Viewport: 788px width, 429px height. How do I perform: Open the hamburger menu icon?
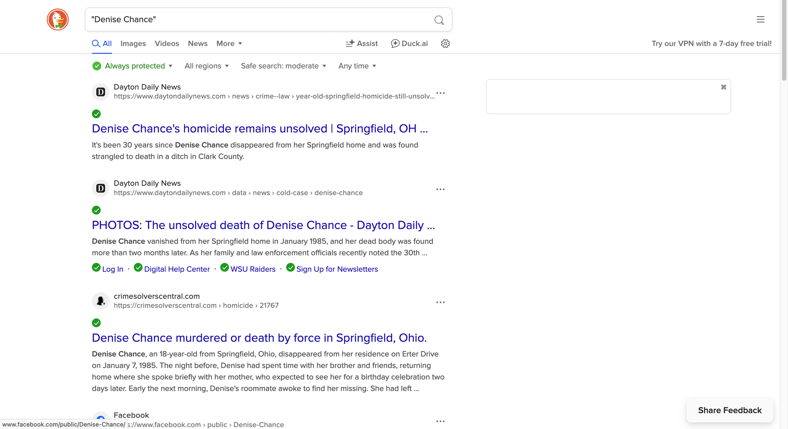click(760, 19)
